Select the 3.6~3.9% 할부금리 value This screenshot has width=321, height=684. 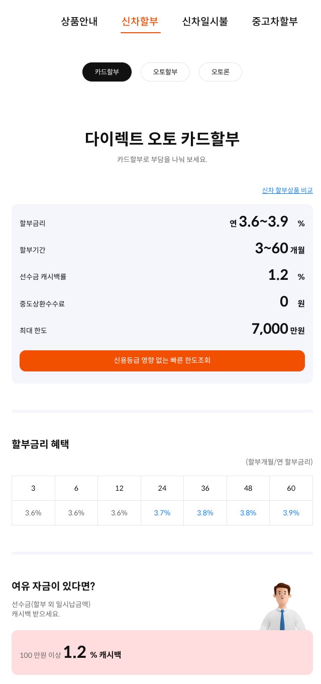pyautogui.click(x=266, y=221)
